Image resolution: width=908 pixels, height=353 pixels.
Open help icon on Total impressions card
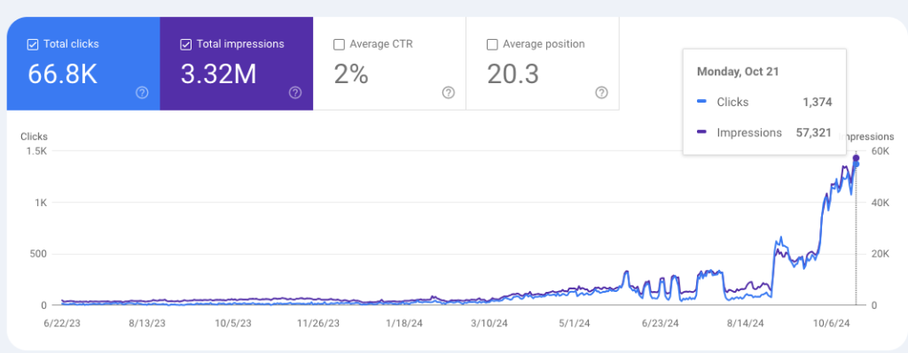pyautogui.click(x=295, y=92)
